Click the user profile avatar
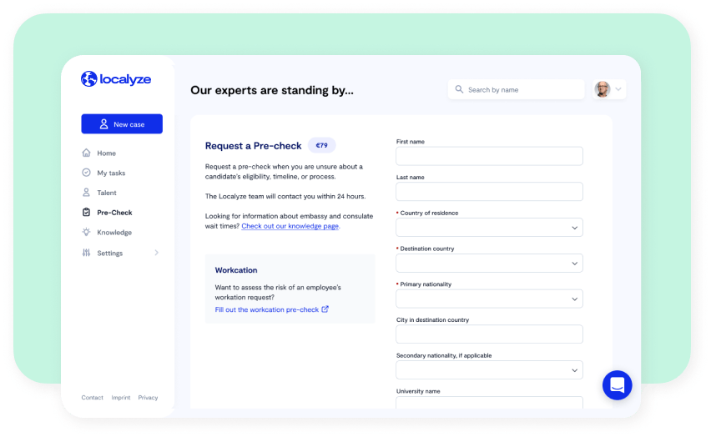The width and height of the screenshot is (711, 437). point(603,89)
